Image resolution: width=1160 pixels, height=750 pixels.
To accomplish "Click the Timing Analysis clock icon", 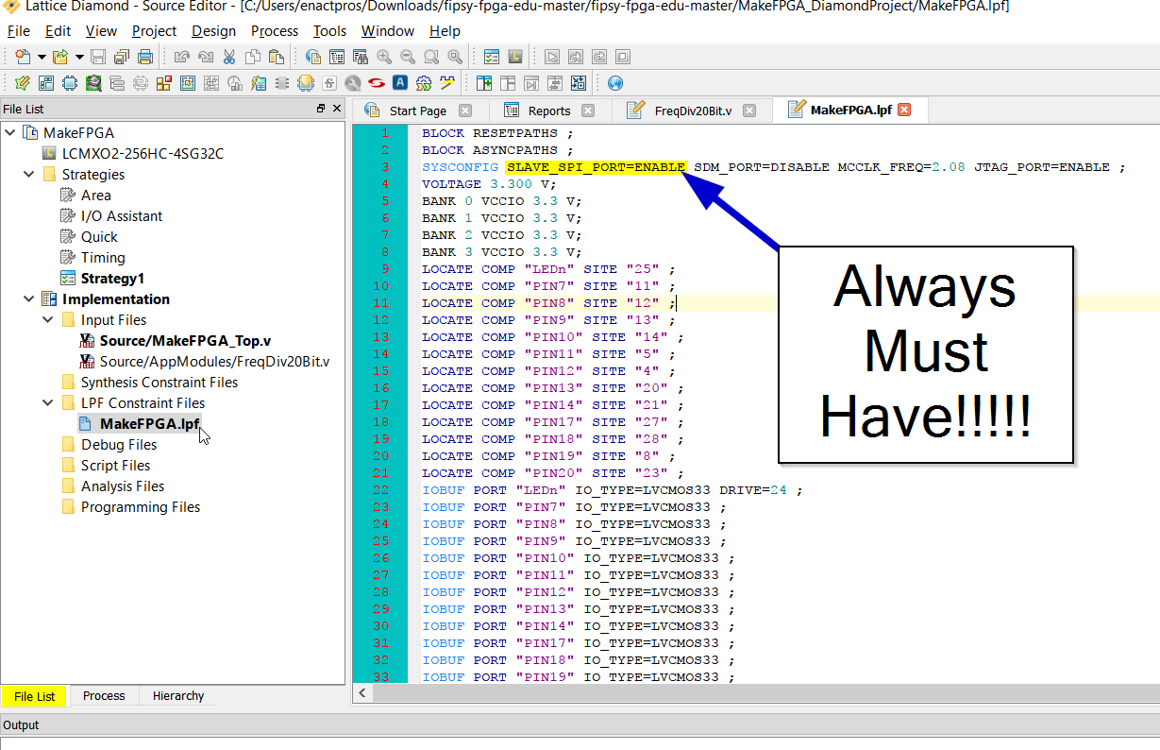I will [x=234, y=82].
